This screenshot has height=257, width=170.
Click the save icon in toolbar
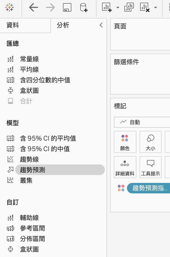[x=67, y=7]
